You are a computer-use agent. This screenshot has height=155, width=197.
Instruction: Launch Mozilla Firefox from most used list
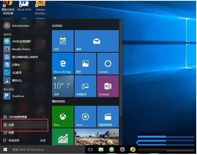point(25,49)
